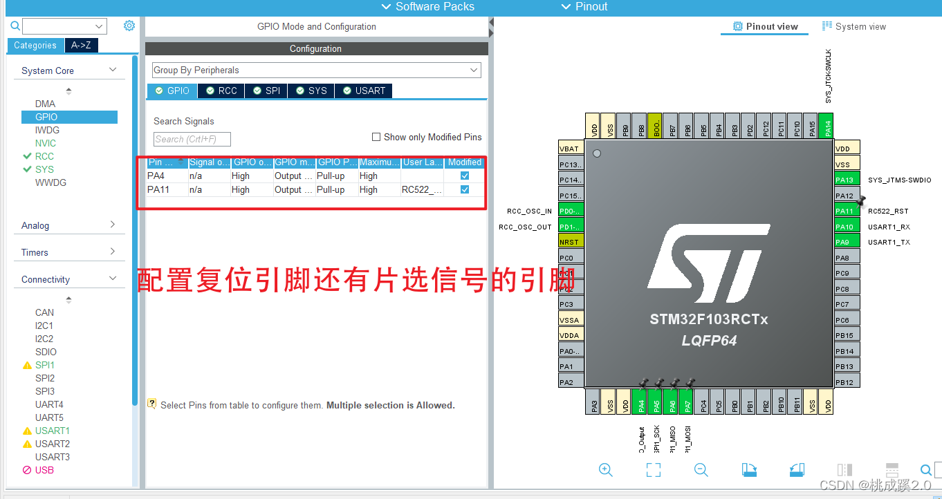Click the PA10 pin on the chip
The width and height of the screenshot is (942, 499).
pos(847,227)
